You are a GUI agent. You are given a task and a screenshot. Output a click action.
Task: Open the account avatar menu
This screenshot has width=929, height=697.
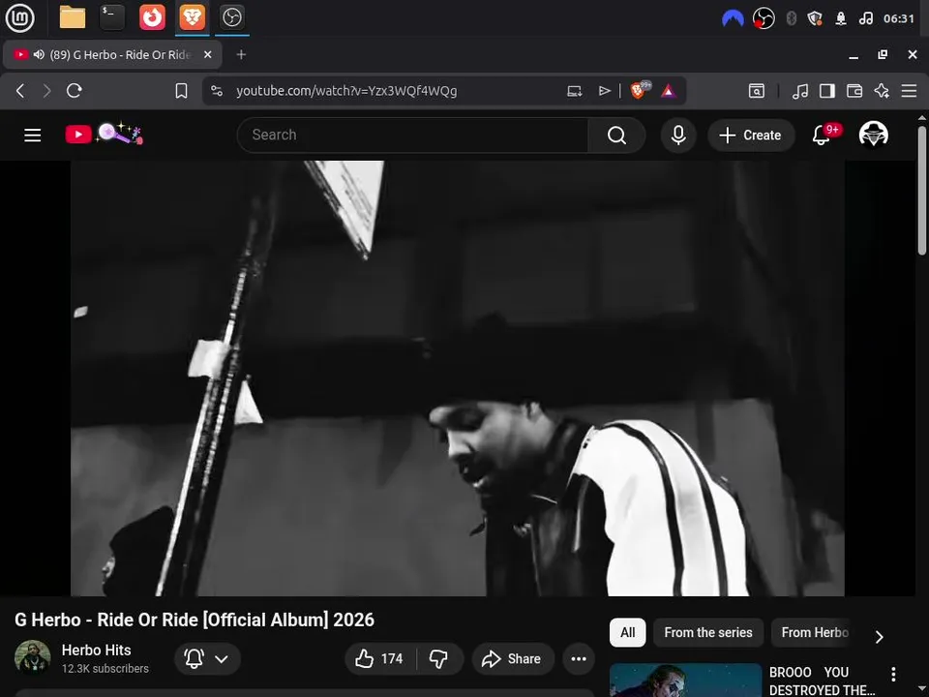(874, 136)
